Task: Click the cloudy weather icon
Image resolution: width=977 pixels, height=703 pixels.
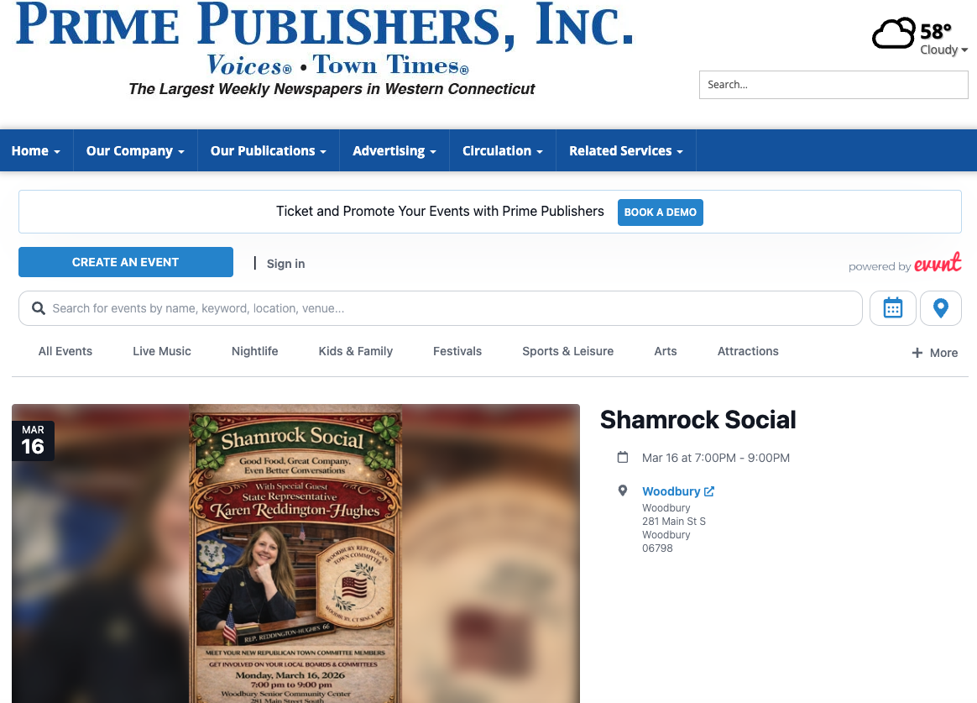Action: tap(894, 34)
